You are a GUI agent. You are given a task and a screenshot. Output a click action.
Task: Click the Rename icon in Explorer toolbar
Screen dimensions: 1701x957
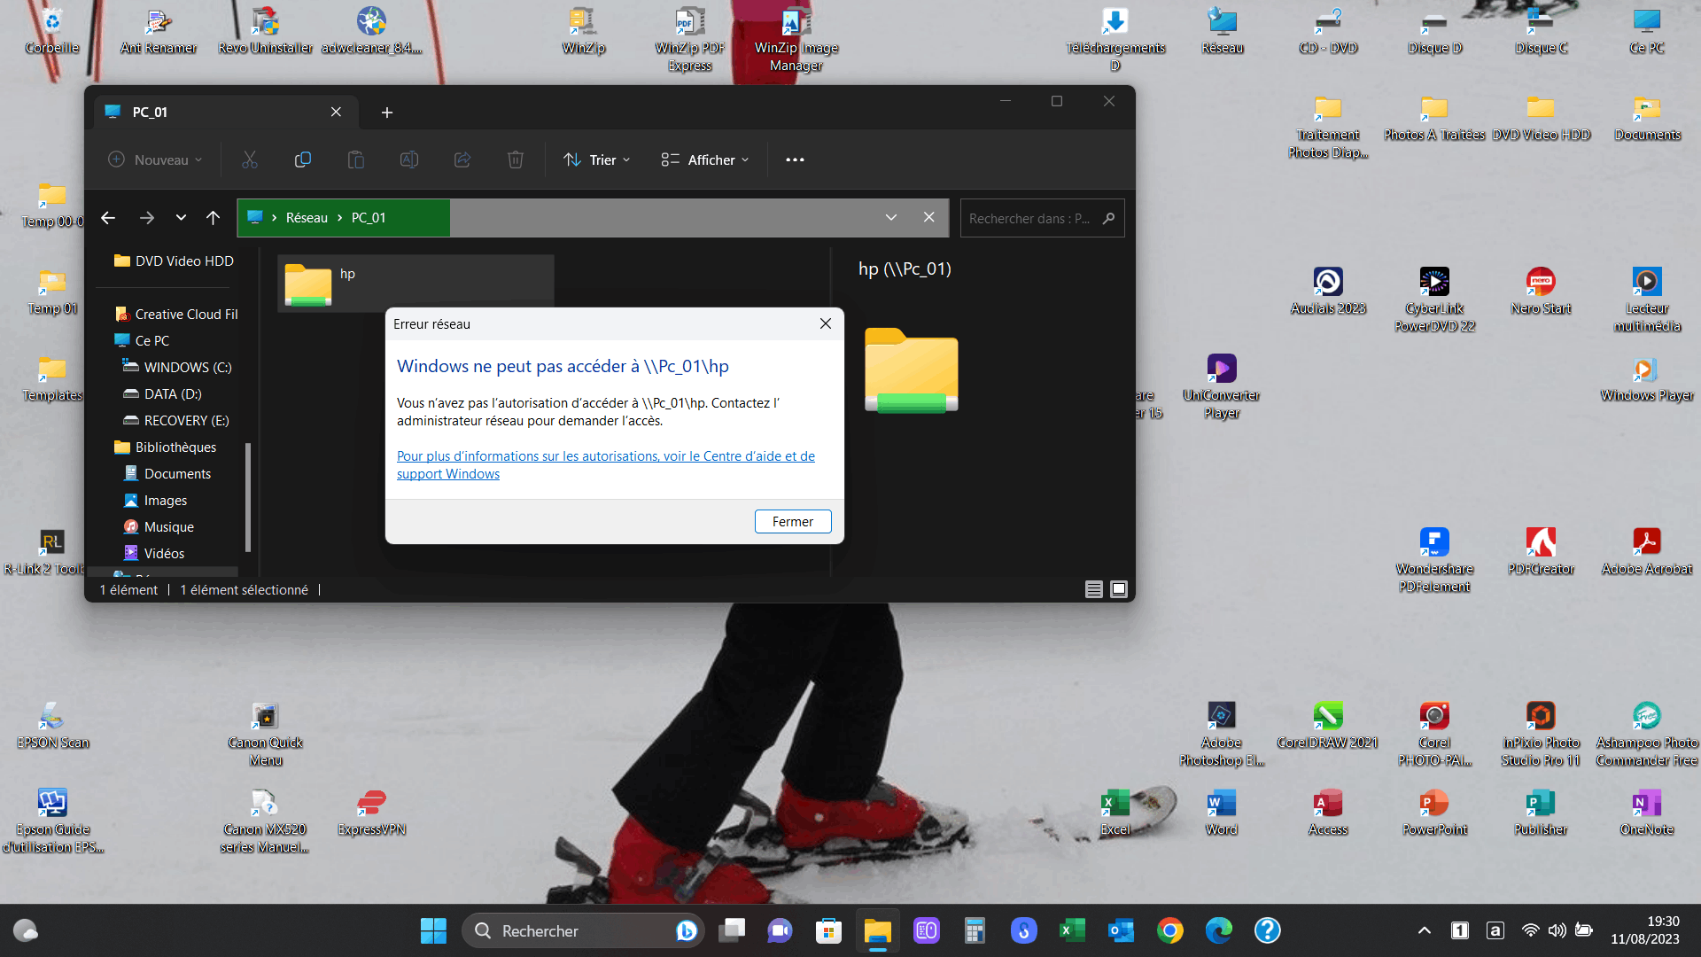coord(409,159)
